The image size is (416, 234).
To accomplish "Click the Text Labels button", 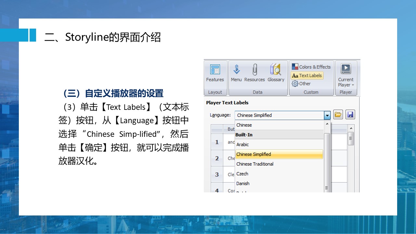I will point(307,75).
